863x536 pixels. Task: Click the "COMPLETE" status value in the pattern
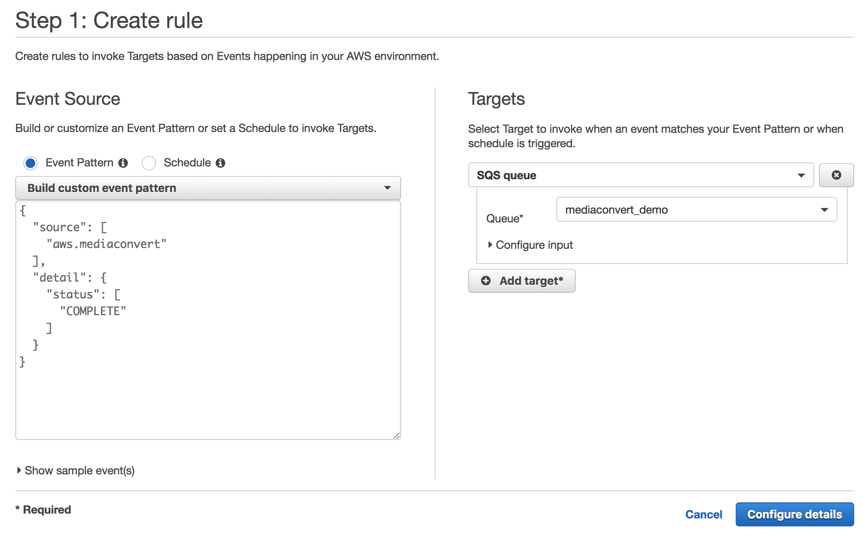(x=93, y=311)
